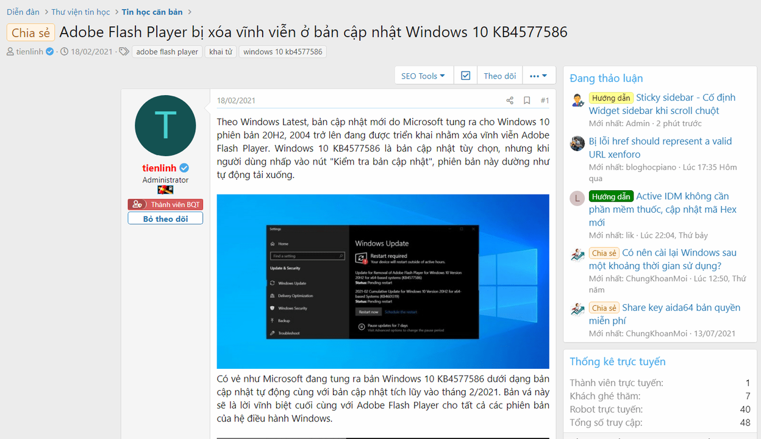This screenshot has height=439, width=761.
Task: Go to Diễn đàn breadcrumb
Action: point(23,12)
